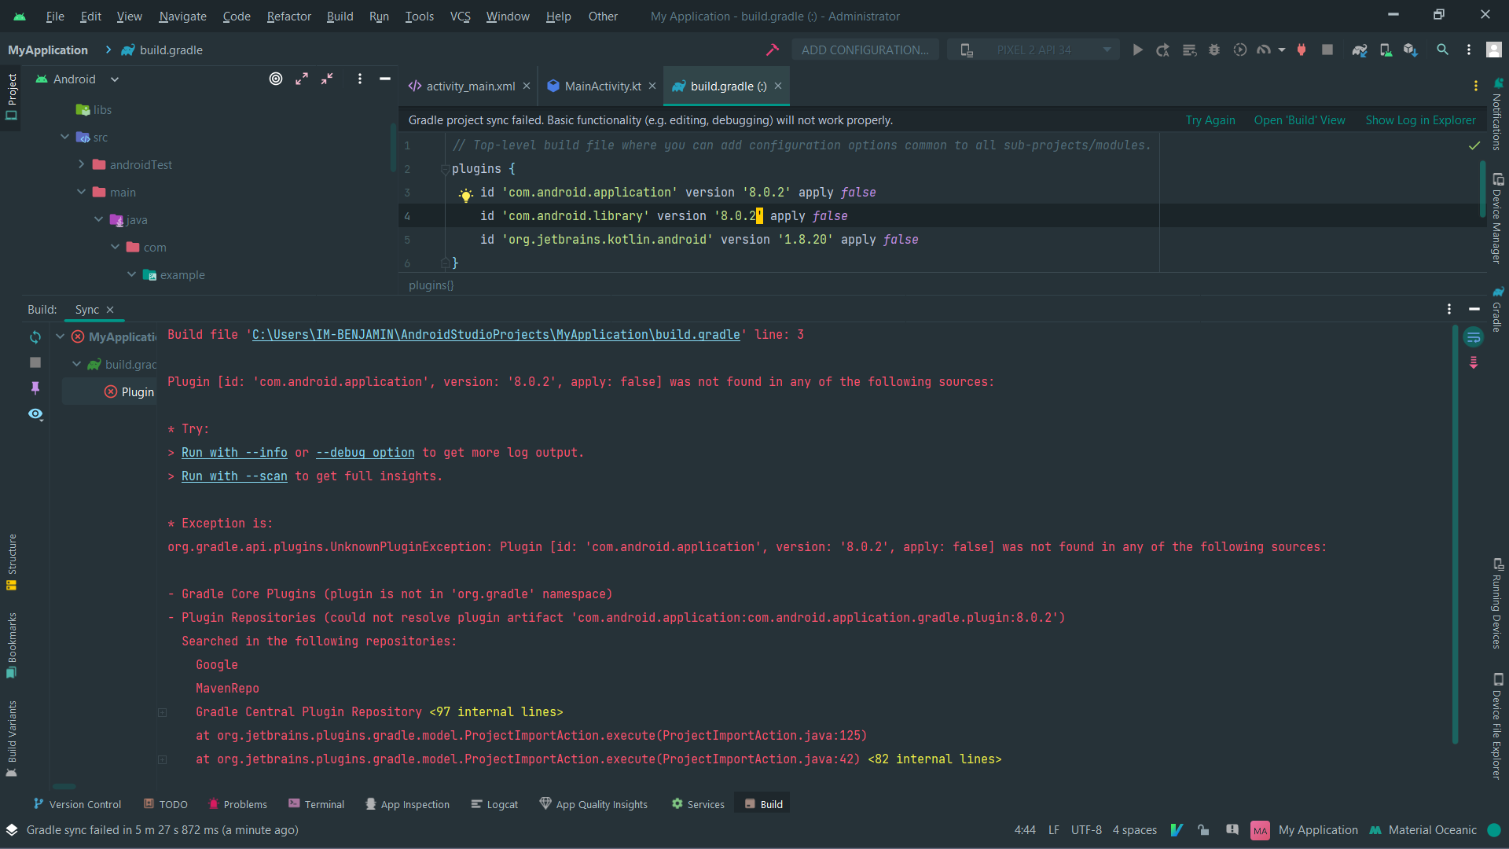This screenshot has height=849, width=1509.
Task: Click Attach Debugger to Android Process icon
Action: pyautogui.click(x=1302, y=50)
